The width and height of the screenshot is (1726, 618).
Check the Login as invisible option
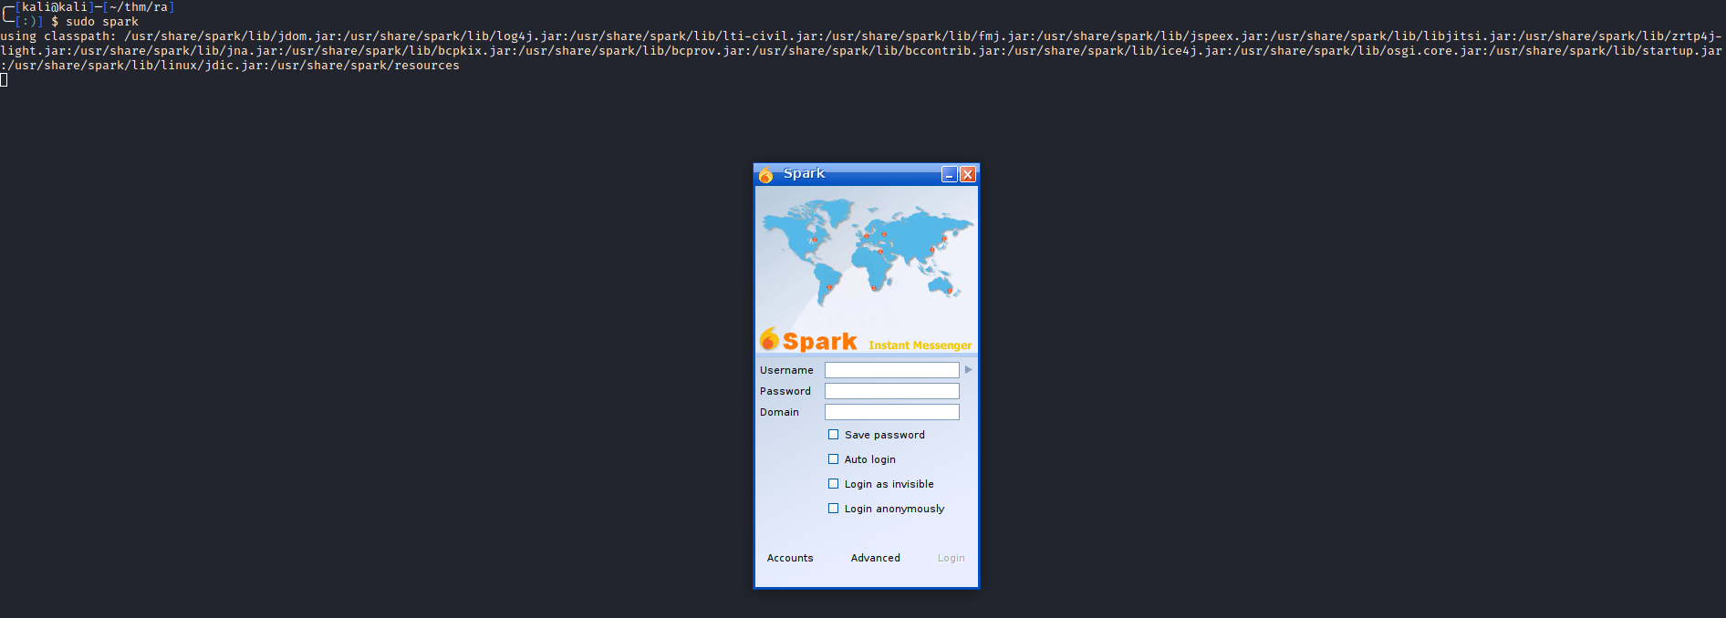pos(833,484)
